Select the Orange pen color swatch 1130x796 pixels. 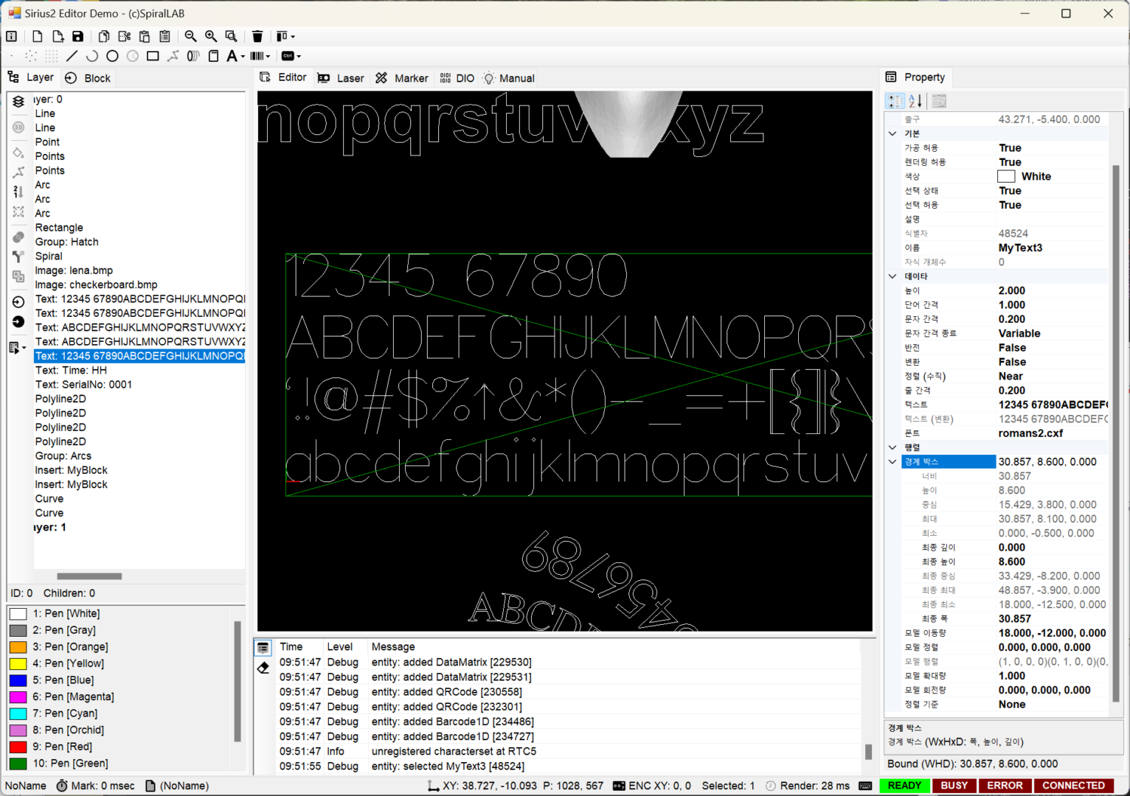18,647
